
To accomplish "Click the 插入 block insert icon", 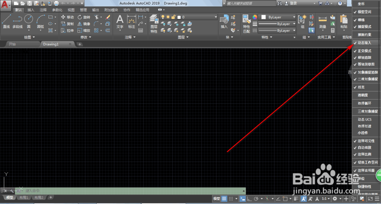I will [x=224, y=21].
